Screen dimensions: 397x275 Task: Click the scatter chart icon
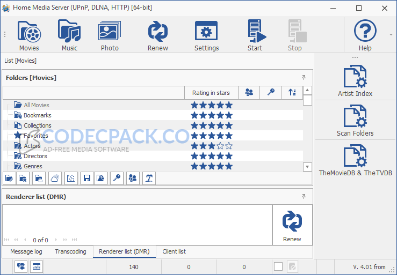coord(71,179)
